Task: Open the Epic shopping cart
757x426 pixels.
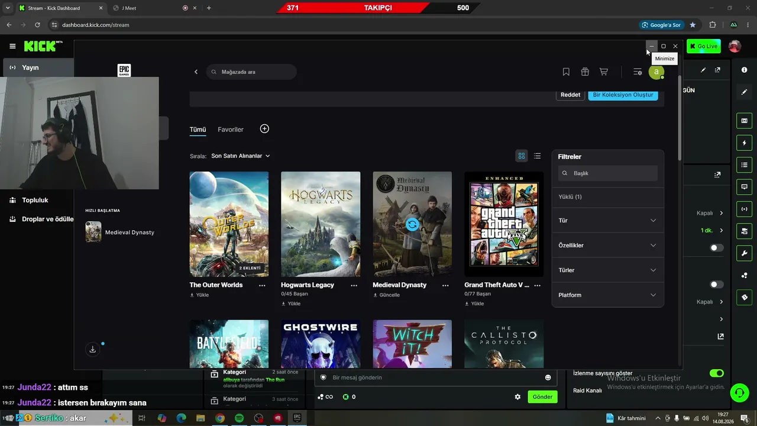Action: (x=603, y=72)
